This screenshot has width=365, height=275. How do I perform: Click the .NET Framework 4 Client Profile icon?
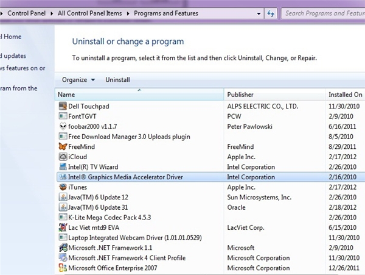point(63,258)
